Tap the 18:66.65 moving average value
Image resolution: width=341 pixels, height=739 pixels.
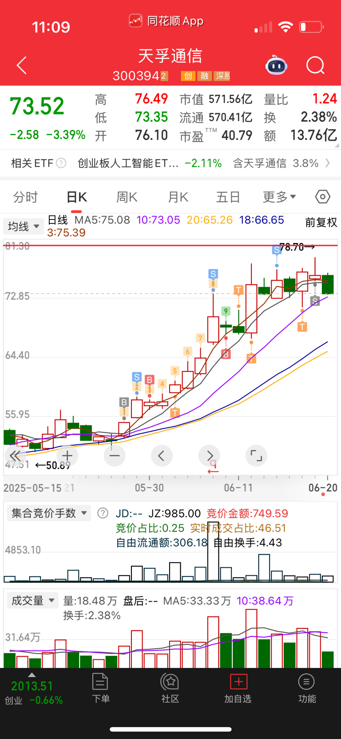262,220
